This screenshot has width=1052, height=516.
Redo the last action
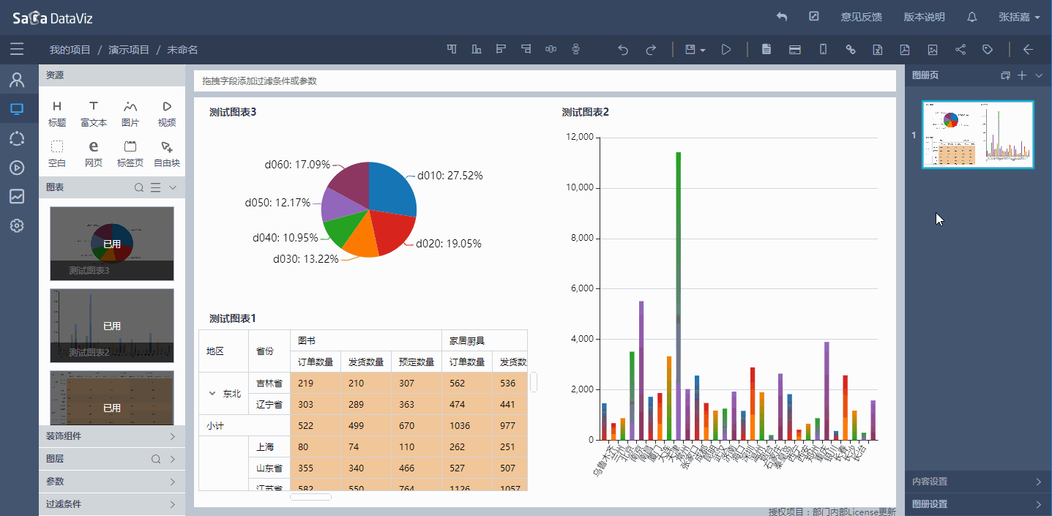[651, 50]
